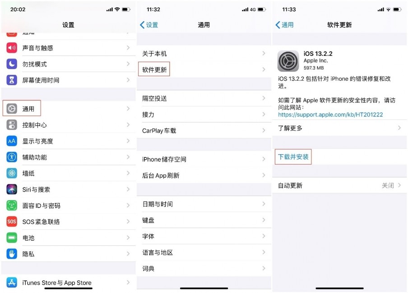Open Dictionary (词典) settings
This screenshot has width=408, height=293.
204,269
